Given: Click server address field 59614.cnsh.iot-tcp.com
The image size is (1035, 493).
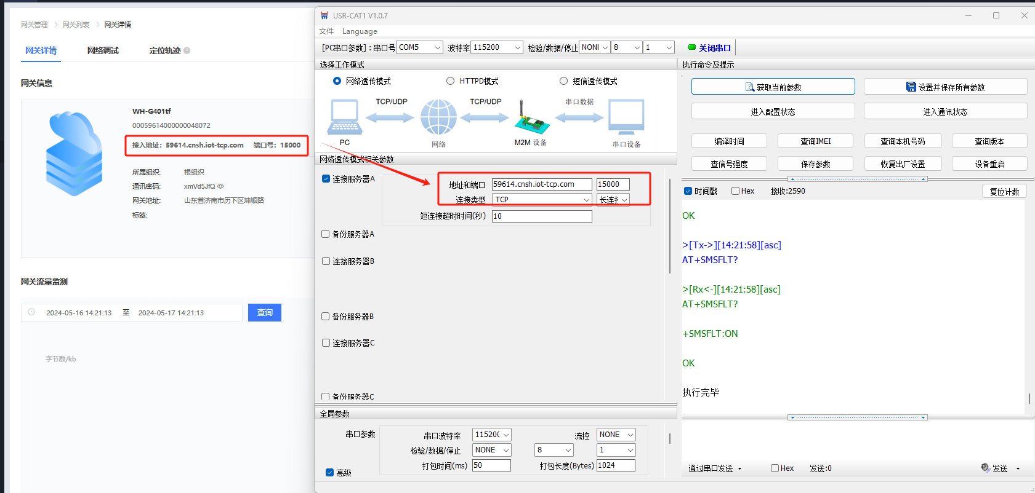Looking at the screenshot, I should point(542,184).
